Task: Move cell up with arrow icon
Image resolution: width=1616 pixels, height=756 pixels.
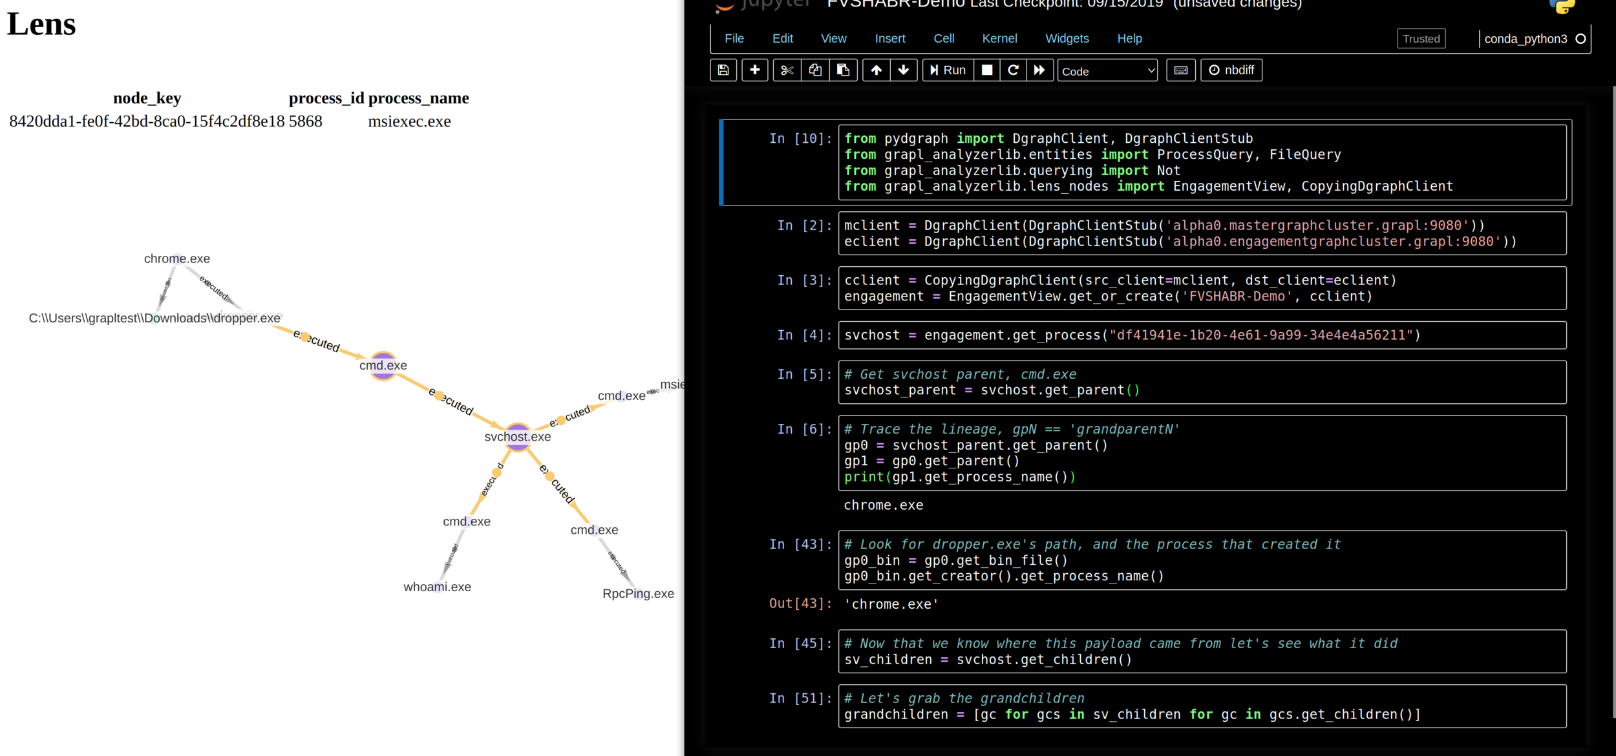Action: click(876, 70)
